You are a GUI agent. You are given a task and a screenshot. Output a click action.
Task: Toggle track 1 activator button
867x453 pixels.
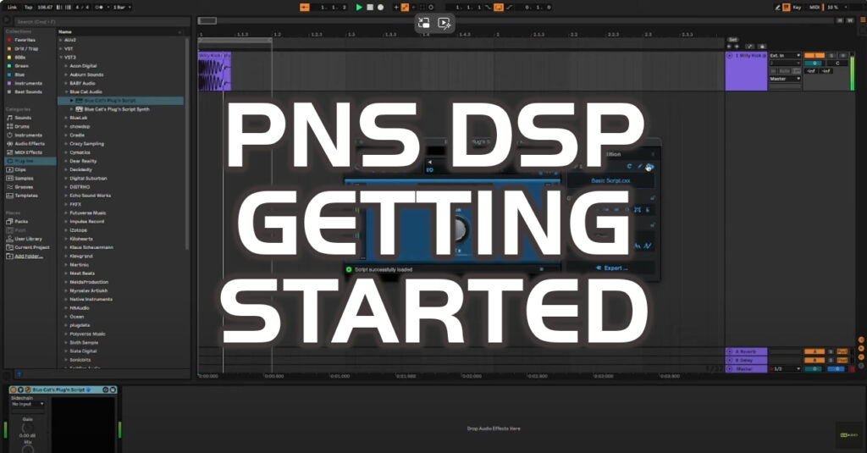point(814,55)
